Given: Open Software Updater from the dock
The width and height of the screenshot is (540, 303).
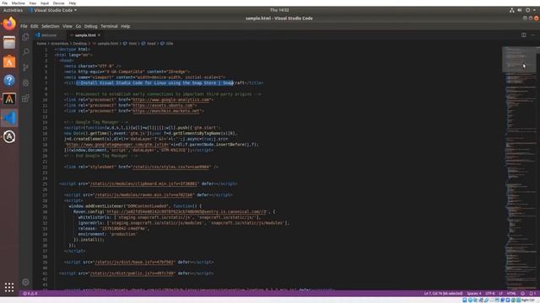Looking at the screenshot, I should [x=9, y=136].
